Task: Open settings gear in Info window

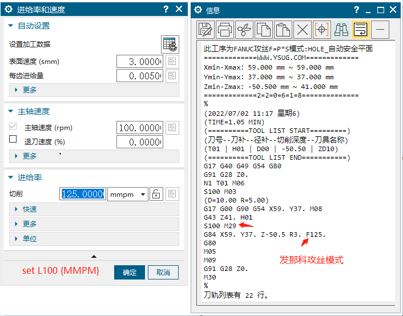Action: 198,10
